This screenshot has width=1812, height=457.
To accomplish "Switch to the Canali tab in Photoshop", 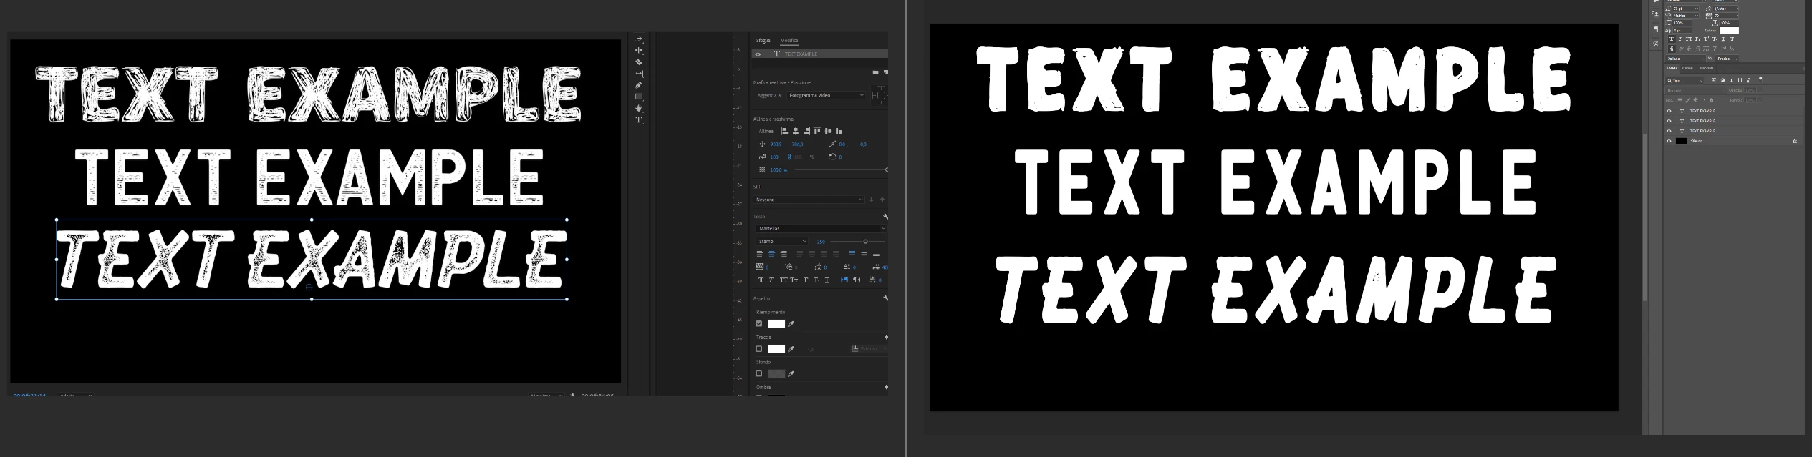I will (x=1687, y=68).
